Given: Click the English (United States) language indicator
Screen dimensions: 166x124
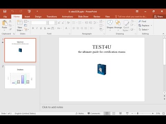Looking at the screenshot, I should (25, 113).
